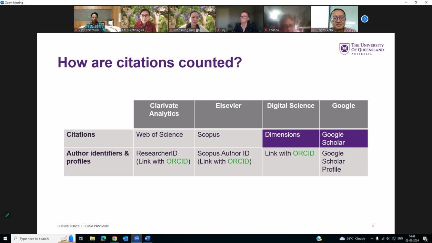Image resolution: width=432 pixels, height=243 pixels.
Task: Click the highlighted 'Dimensions' cell
Action: (291, 138)
